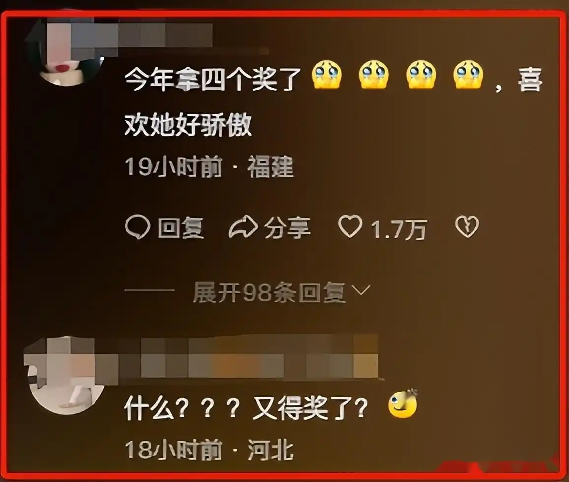Viewport: 569px width, 482px height.
Task: Dislike with the broken heart icon
Action: click(467, 227)
